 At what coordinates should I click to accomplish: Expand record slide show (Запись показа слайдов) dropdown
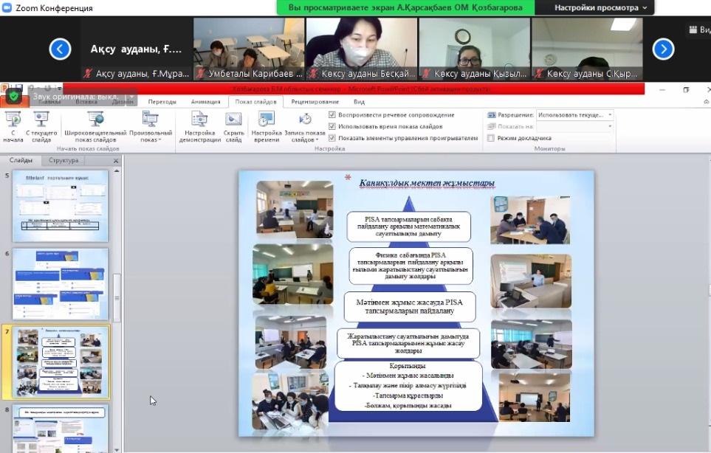[305, 127]
